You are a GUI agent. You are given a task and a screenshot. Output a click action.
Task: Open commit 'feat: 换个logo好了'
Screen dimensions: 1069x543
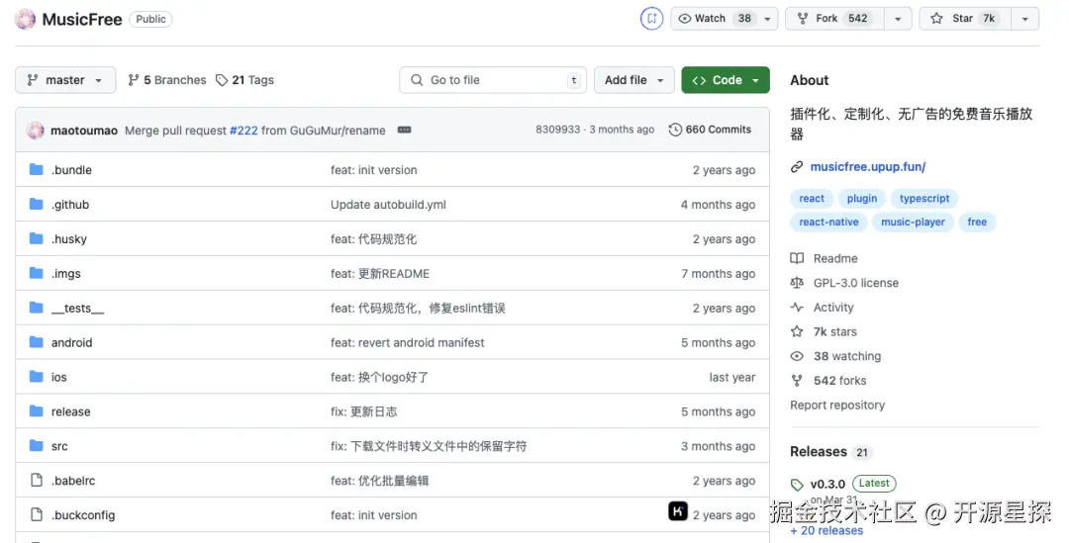(x=380, y=377)
